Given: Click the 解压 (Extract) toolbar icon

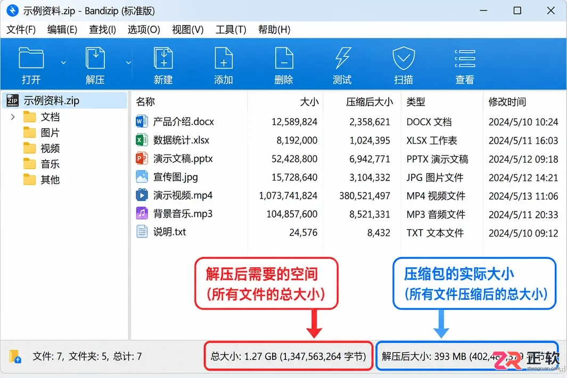Looking at the screenshot, I should pyautogui.click(x=95, y=58).
